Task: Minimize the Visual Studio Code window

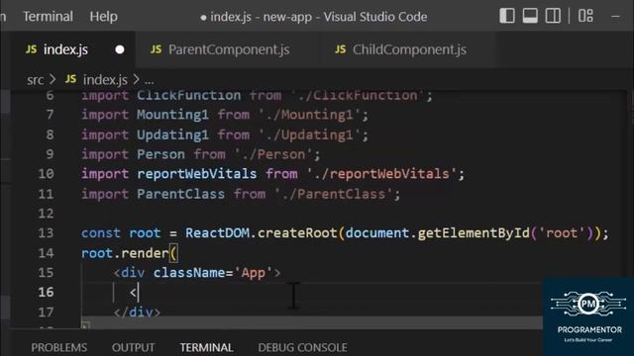Action: click(616, 17)
